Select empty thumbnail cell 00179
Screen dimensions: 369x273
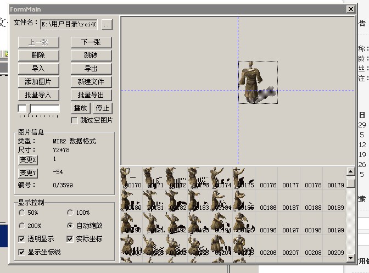click(x=334, y=178)
